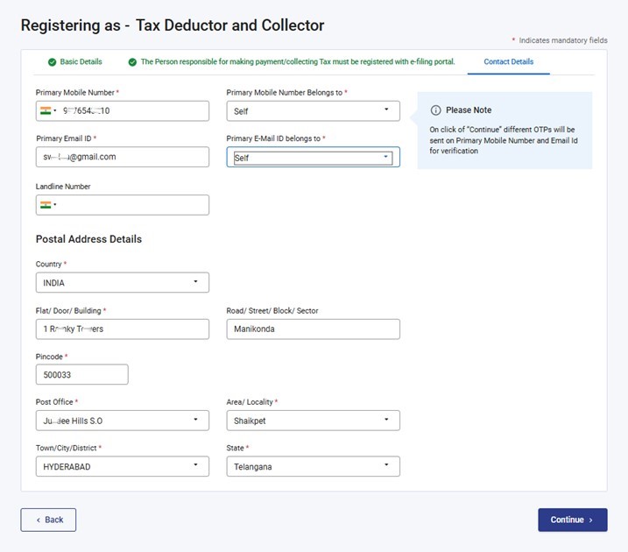Click the Road/Street/Block/Sector field with Manikonda

tap(313, 329)
